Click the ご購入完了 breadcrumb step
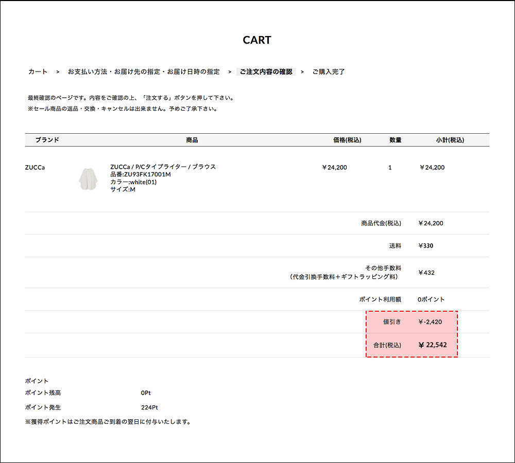The height and width of the screenshot is (463, 515). coord(329,72)
